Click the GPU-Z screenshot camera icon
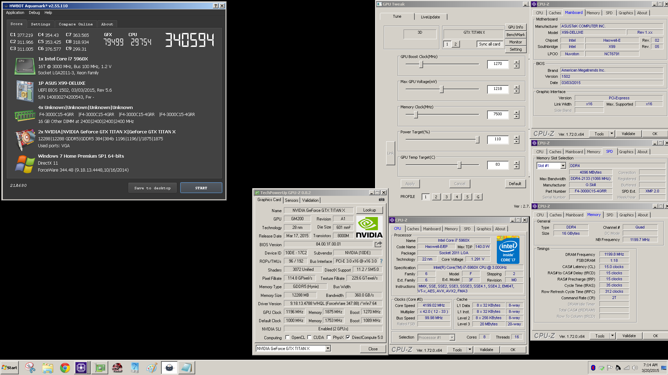This screenshot has width=668, height=375. [x=381, y=200]
